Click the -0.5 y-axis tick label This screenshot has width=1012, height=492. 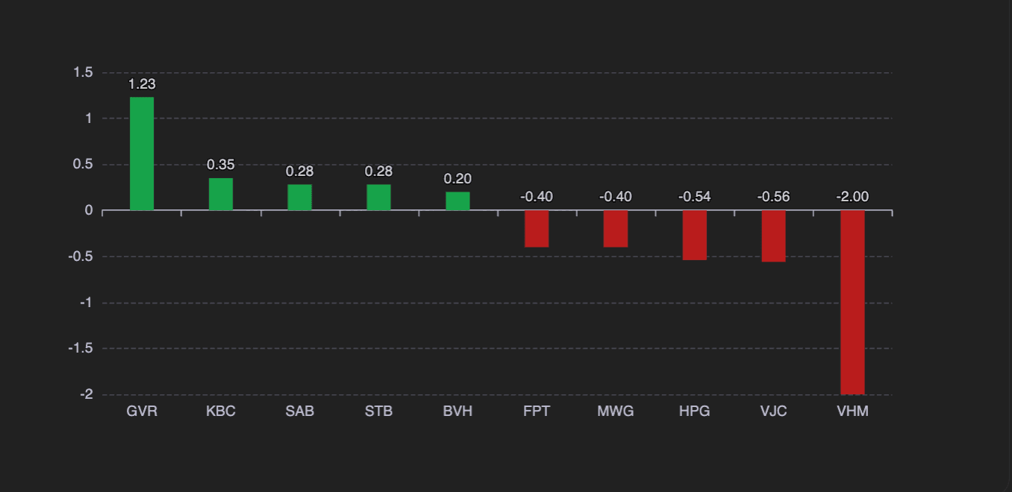point(81,256)
